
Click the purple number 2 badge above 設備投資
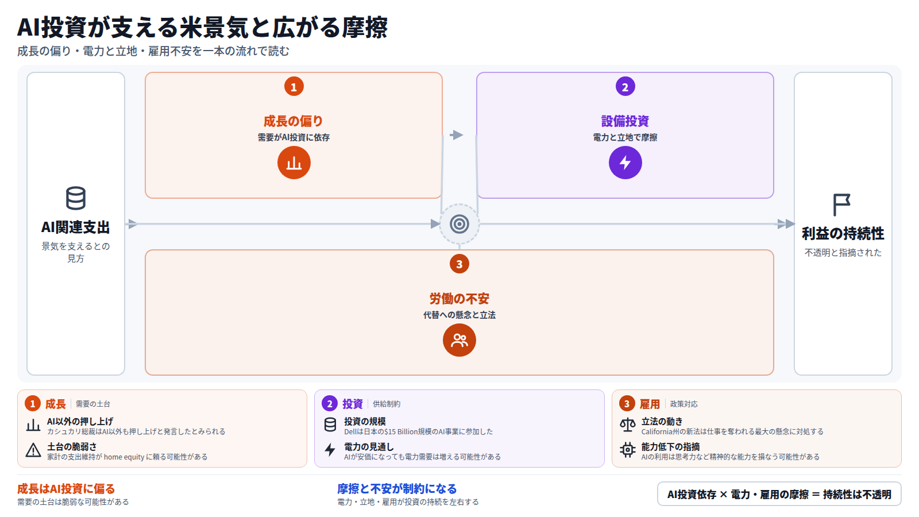[x=625, y=87]
